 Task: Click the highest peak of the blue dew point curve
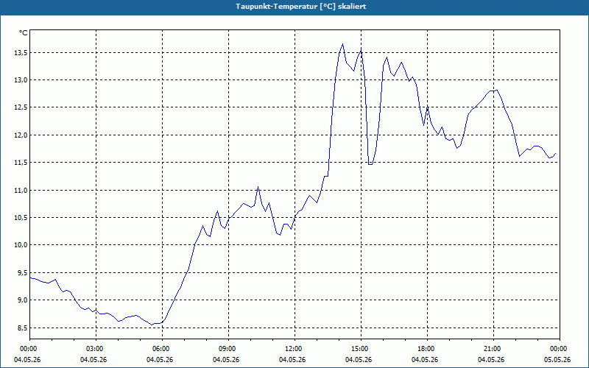click(342, 44)
